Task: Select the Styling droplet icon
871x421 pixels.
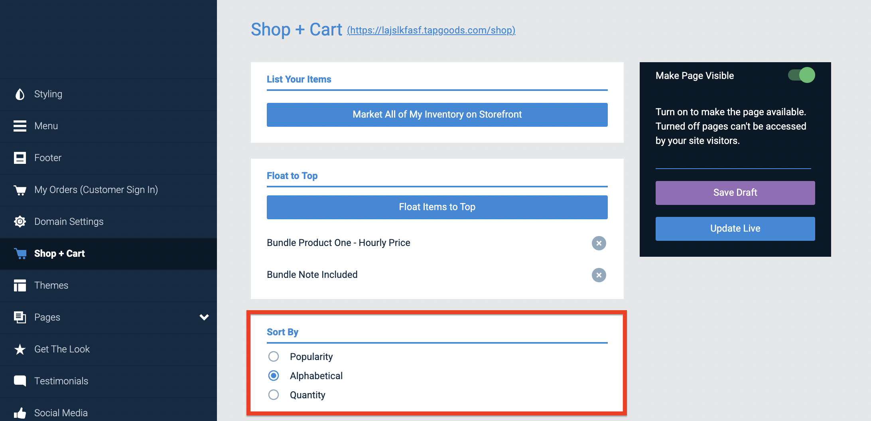Action: coord(20,94)
